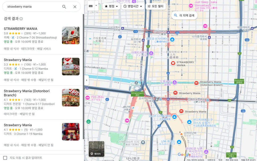Click the 요쓰바시 subway station icon
257x161 pixels.
143,40
